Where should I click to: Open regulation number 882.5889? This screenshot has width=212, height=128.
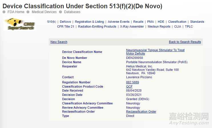point(132,82)
